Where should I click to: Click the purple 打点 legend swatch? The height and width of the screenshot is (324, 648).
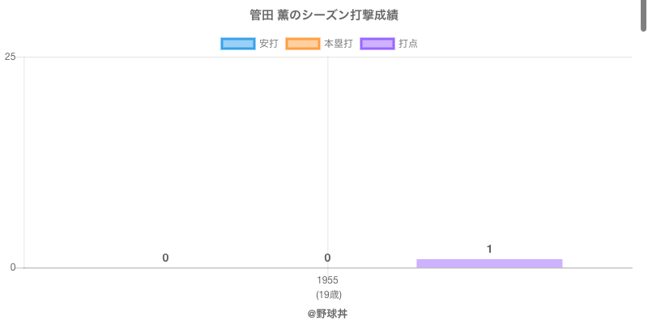click(x=377, y=44)
